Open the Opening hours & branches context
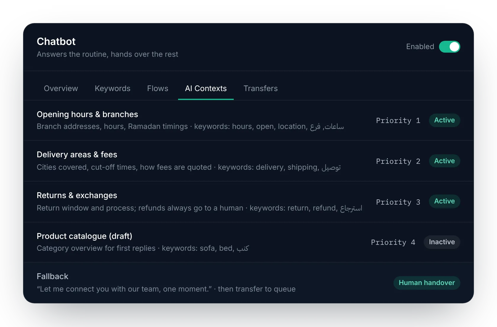 click(248, 120)
